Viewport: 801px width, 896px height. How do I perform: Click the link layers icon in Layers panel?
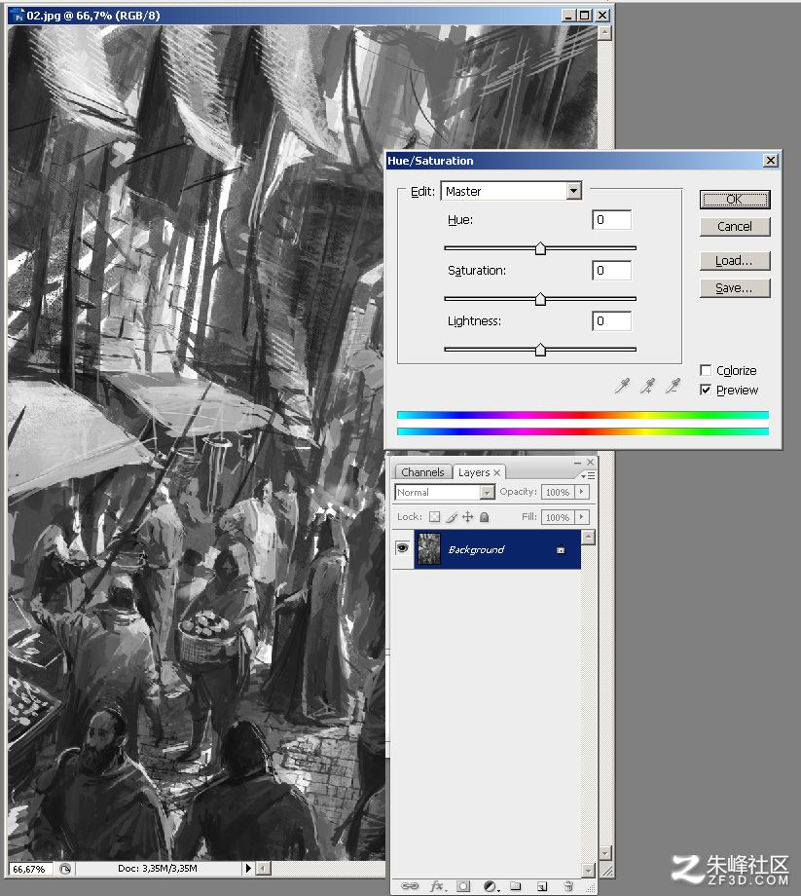(410, 885)
